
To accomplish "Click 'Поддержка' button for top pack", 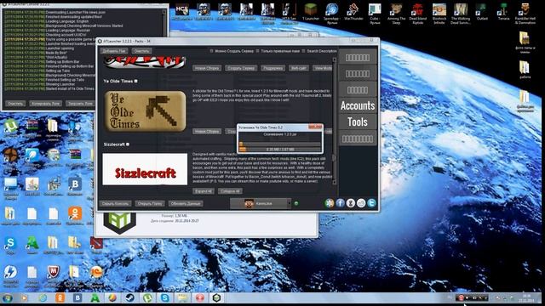I will point(272,68).
